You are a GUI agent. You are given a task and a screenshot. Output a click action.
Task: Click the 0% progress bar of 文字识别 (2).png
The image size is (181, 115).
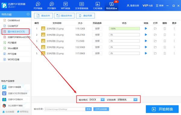(124, 35)
